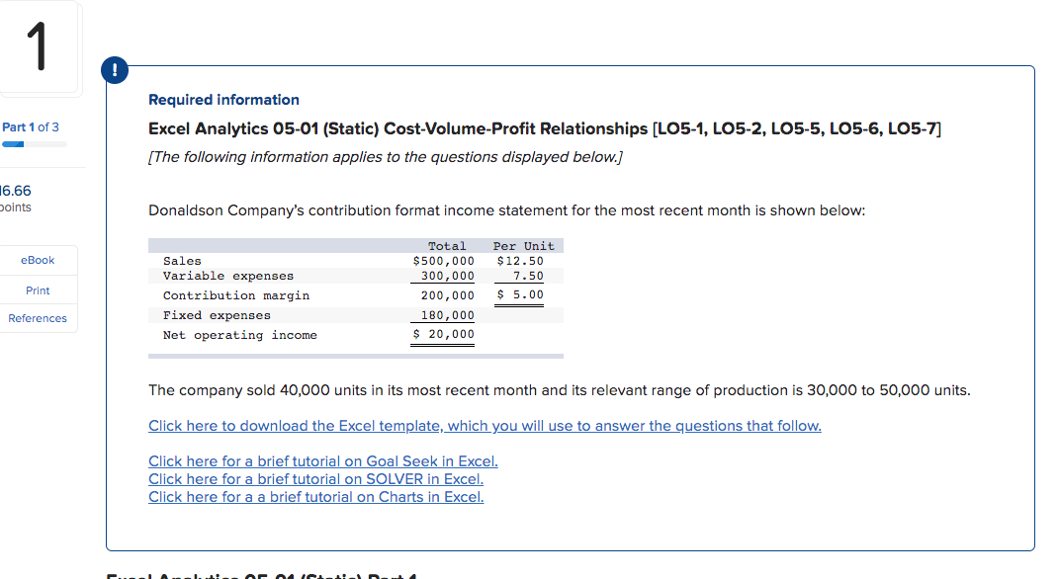The width and height of the screenshot is (1059, 579).
Task: Open the References resource
Action: pyautogui.click(x=39, y=318)
